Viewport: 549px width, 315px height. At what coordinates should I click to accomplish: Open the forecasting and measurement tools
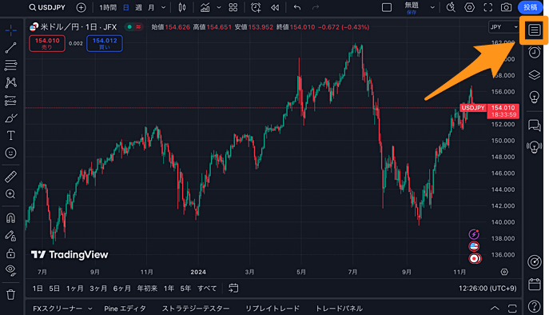tap(11, 101)
